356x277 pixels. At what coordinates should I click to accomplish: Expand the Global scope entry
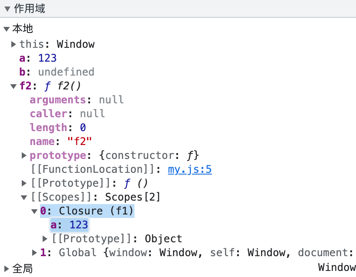tap(35, 253)
